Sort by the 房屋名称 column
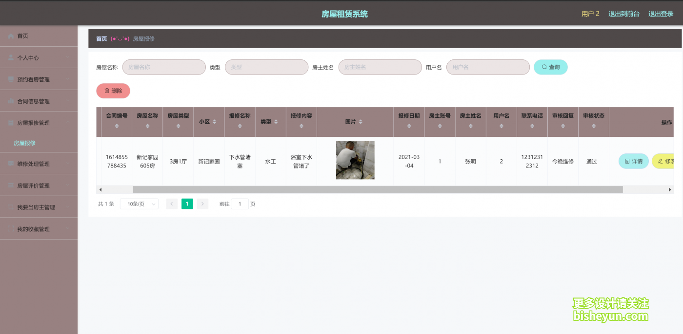The image size is (683, 334). point(147,126)
